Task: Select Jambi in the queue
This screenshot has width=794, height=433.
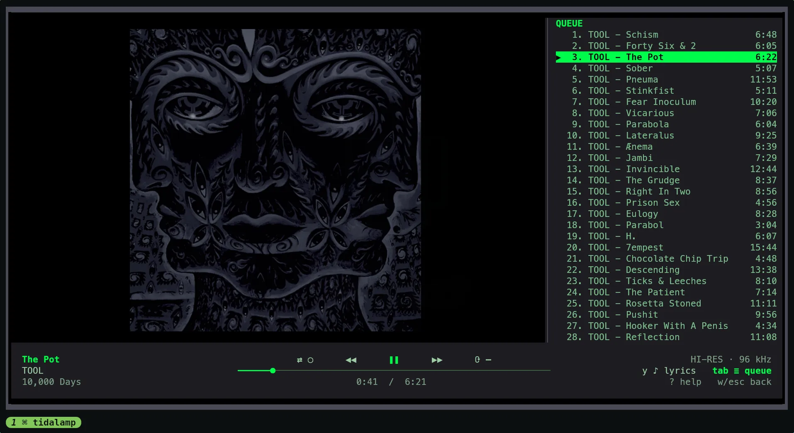Action: point(666,158)
